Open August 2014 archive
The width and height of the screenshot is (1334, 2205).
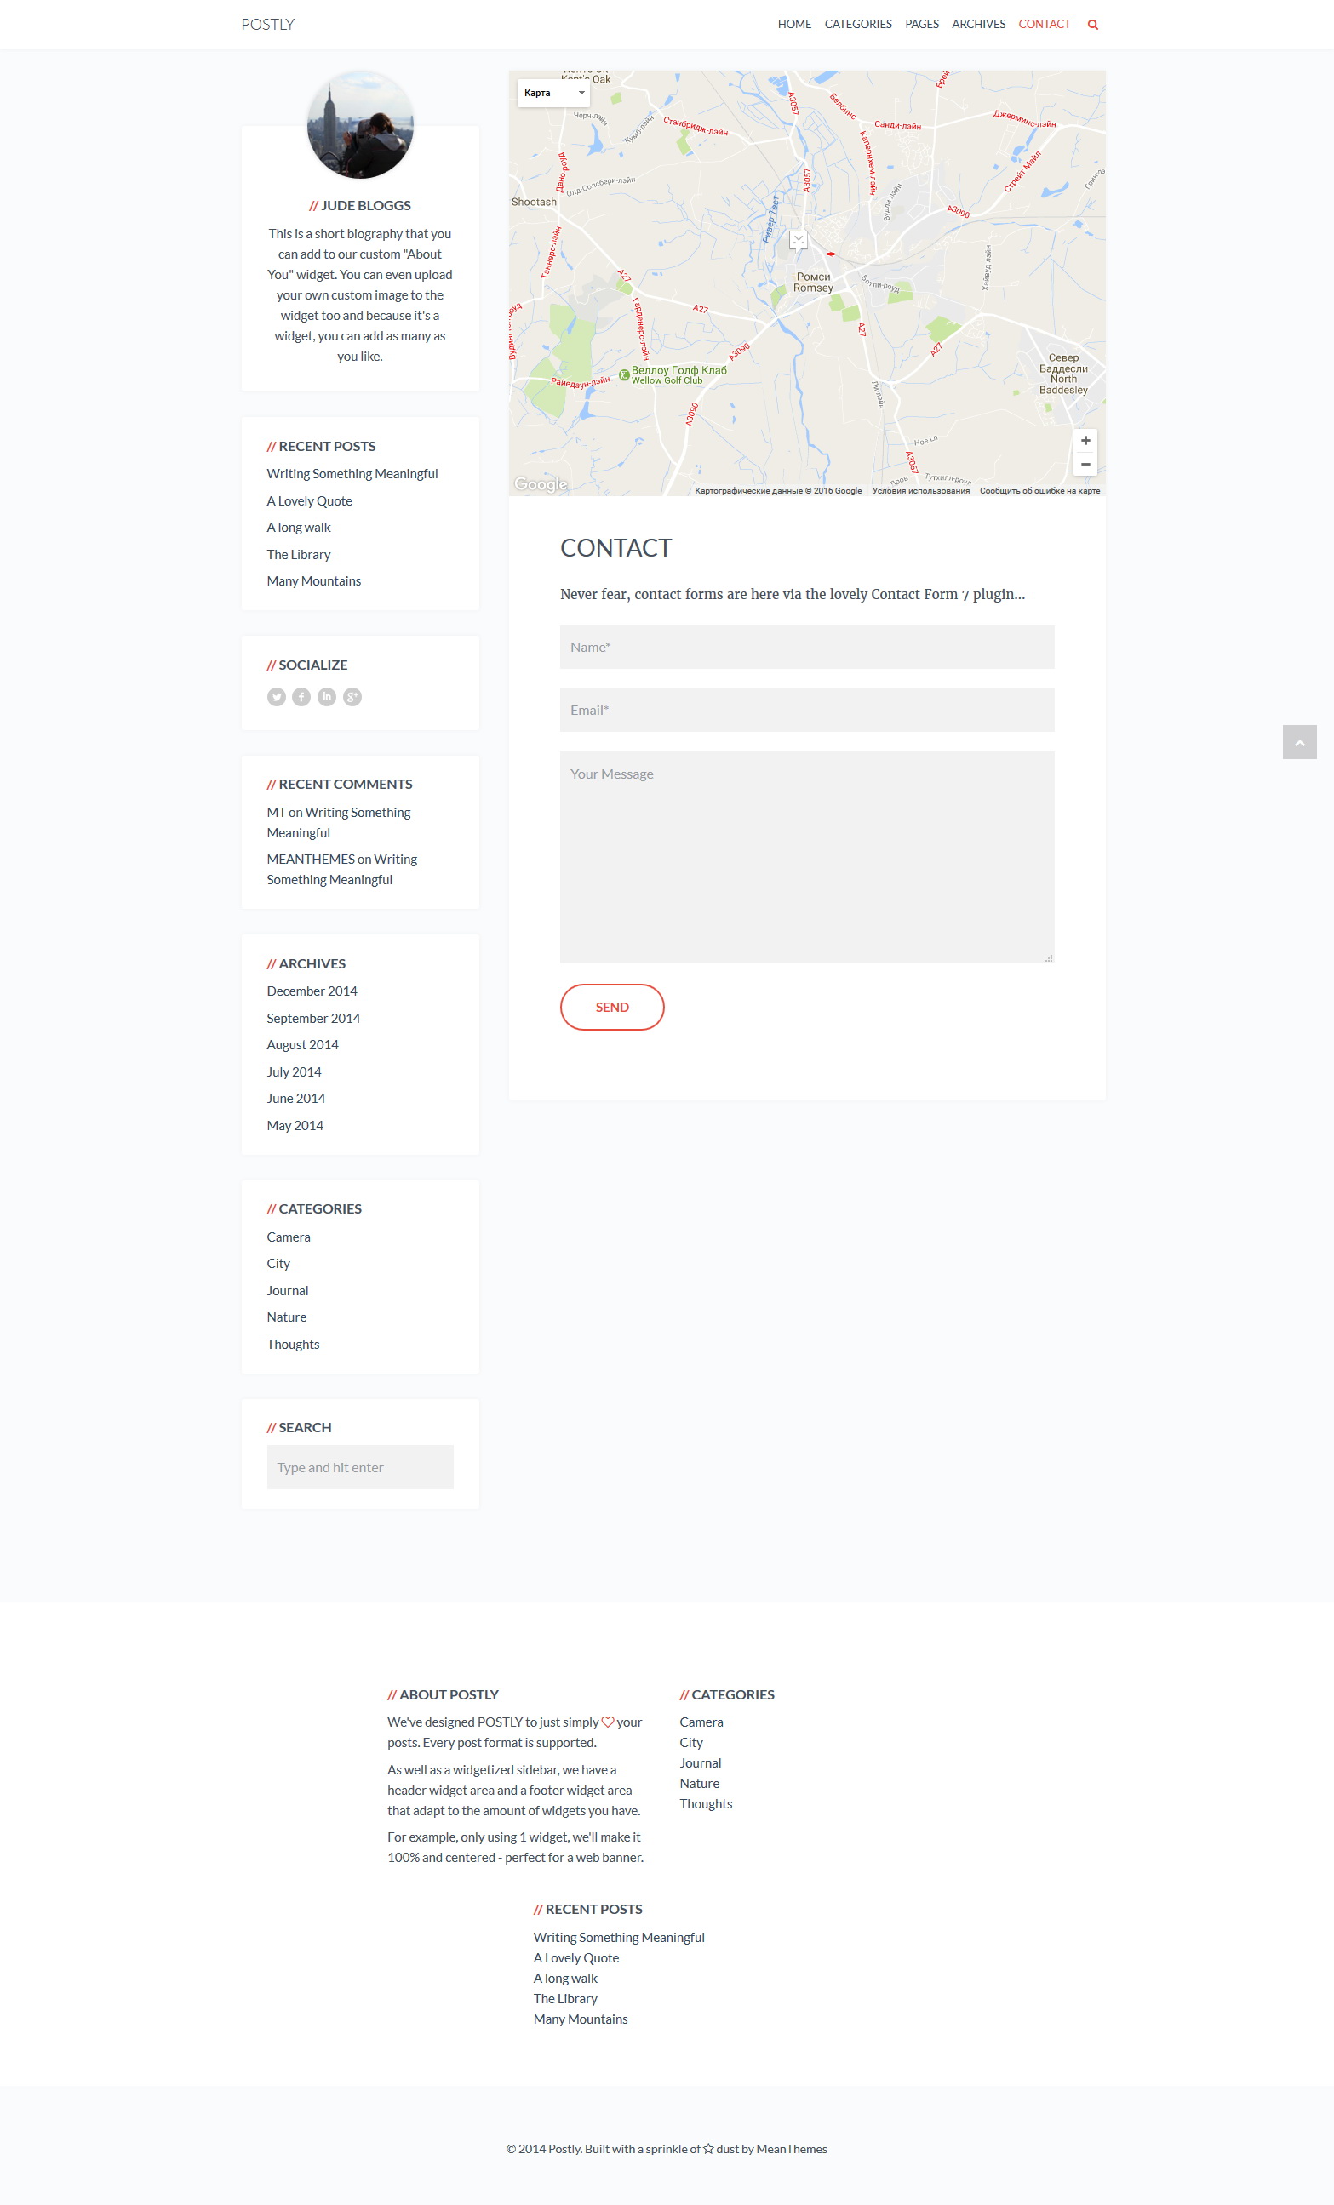(302, 1045)
